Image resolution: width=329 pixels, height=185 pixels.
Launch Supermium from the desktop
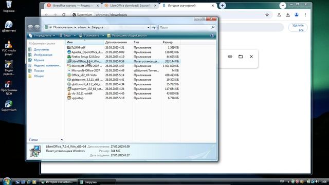point(9,105)
